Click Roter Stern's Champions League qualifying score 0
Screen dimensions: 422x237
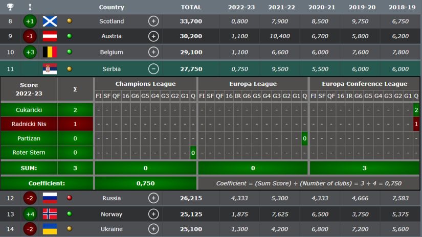(x=193, y=153)
